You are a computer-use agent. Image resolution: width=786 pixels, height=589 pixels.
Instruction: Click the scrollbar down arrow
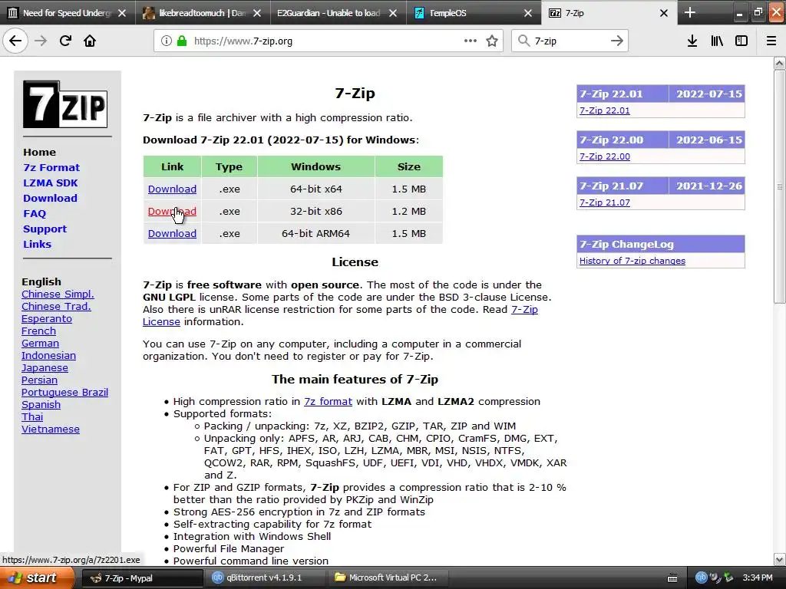point(779,559)
